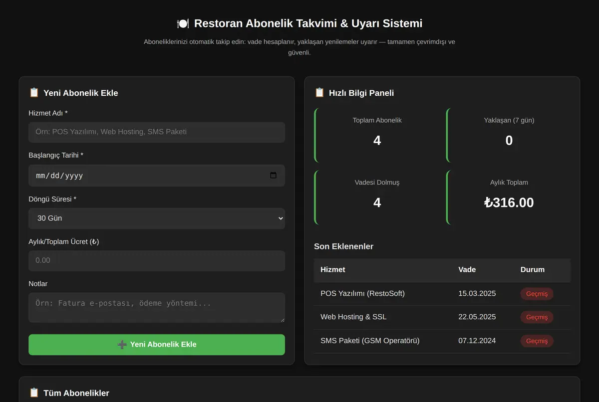Click the due date 22.05.2025
Image resolution: width=599 pixels, height=402 pixels.
477,317
